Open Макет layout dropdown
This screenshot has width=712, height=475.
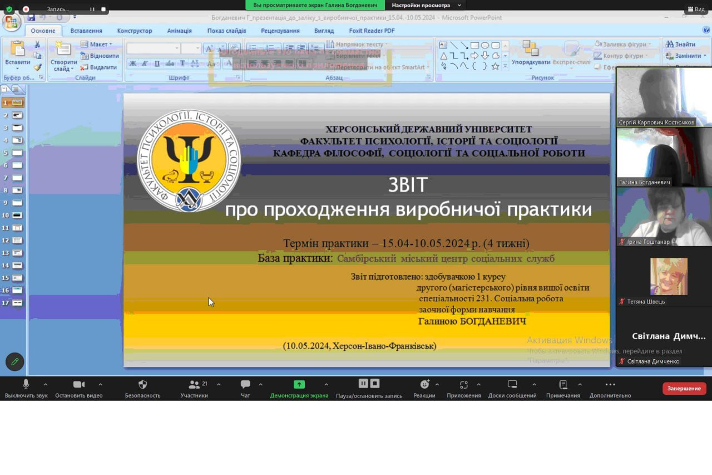click(96, 44)
